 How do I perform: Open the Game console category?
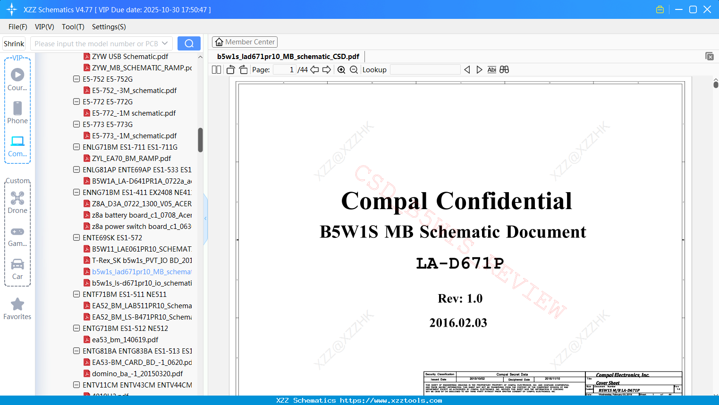[x=17, y=236]
